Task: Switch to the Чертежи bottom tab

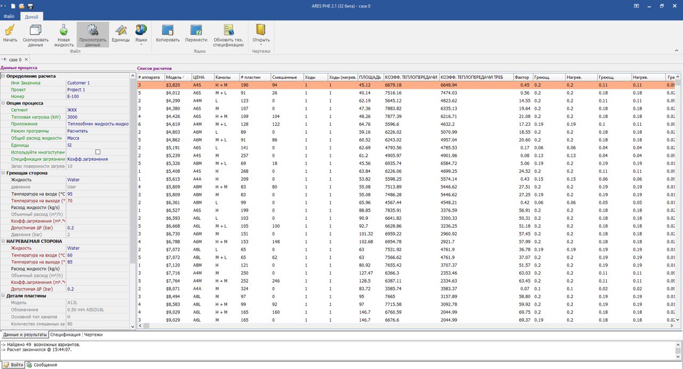Action: pyautogui.click(x=93, y=334)
